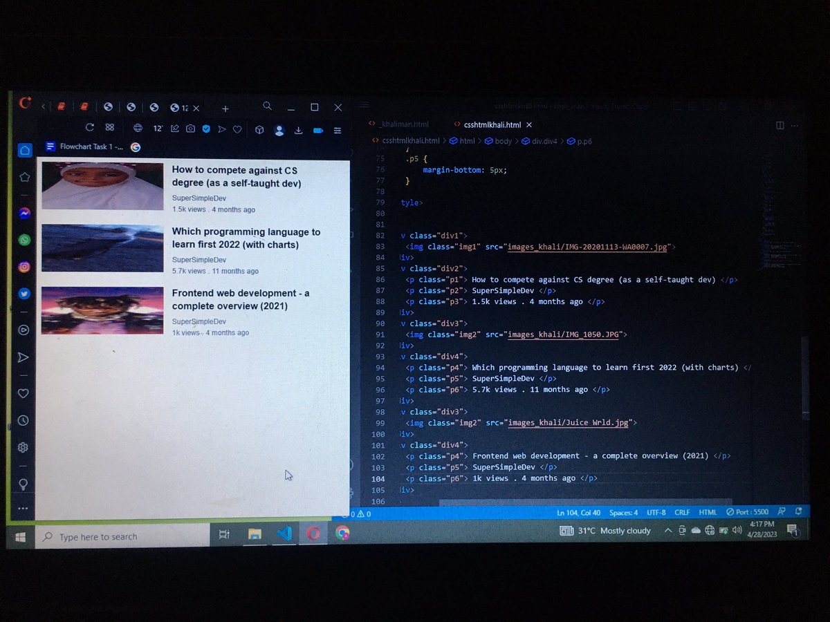Select 'body' in the breadcrumb

503,141
